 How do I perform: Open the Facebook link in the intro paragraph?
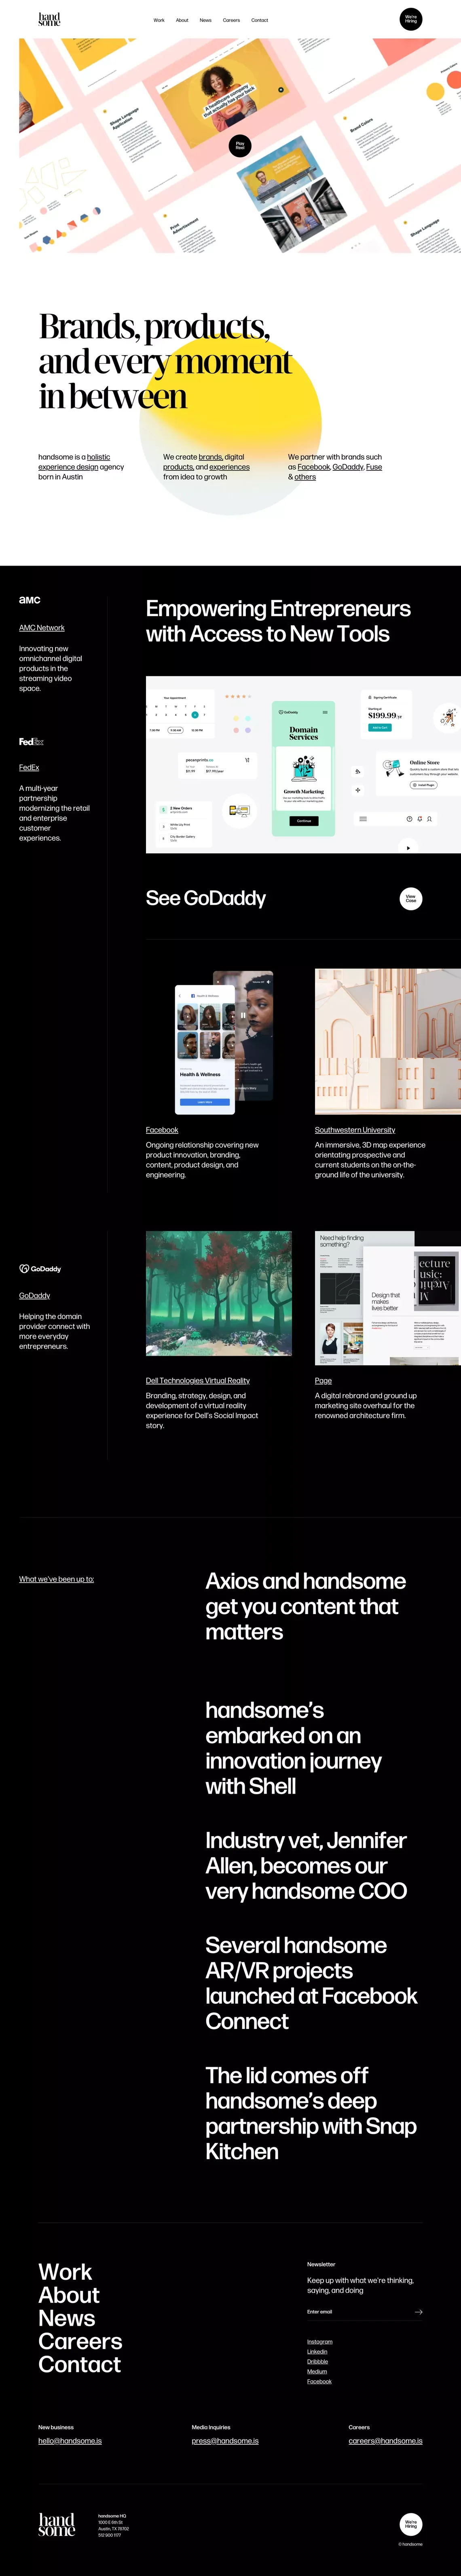[313, 467]
